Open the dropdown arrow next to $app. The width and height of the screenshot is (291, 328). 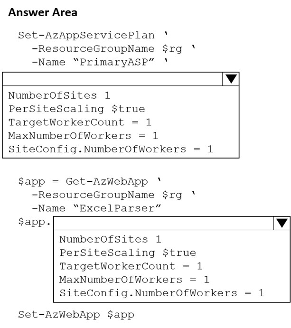tap(282, 223)
